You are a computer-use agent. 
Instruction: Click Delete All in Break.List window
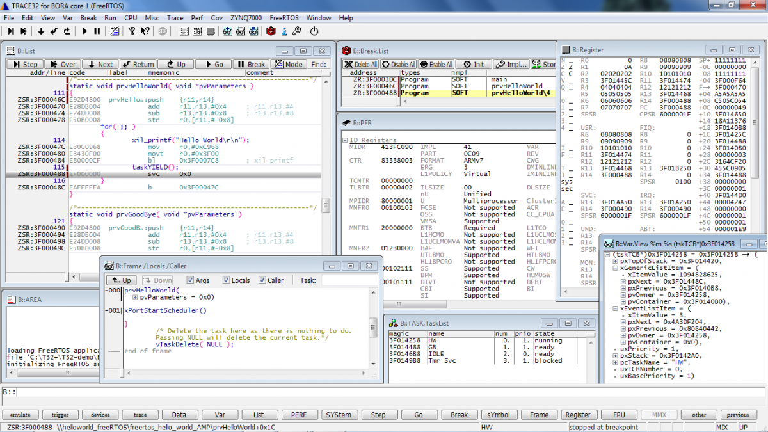click(x=360, y=64)
